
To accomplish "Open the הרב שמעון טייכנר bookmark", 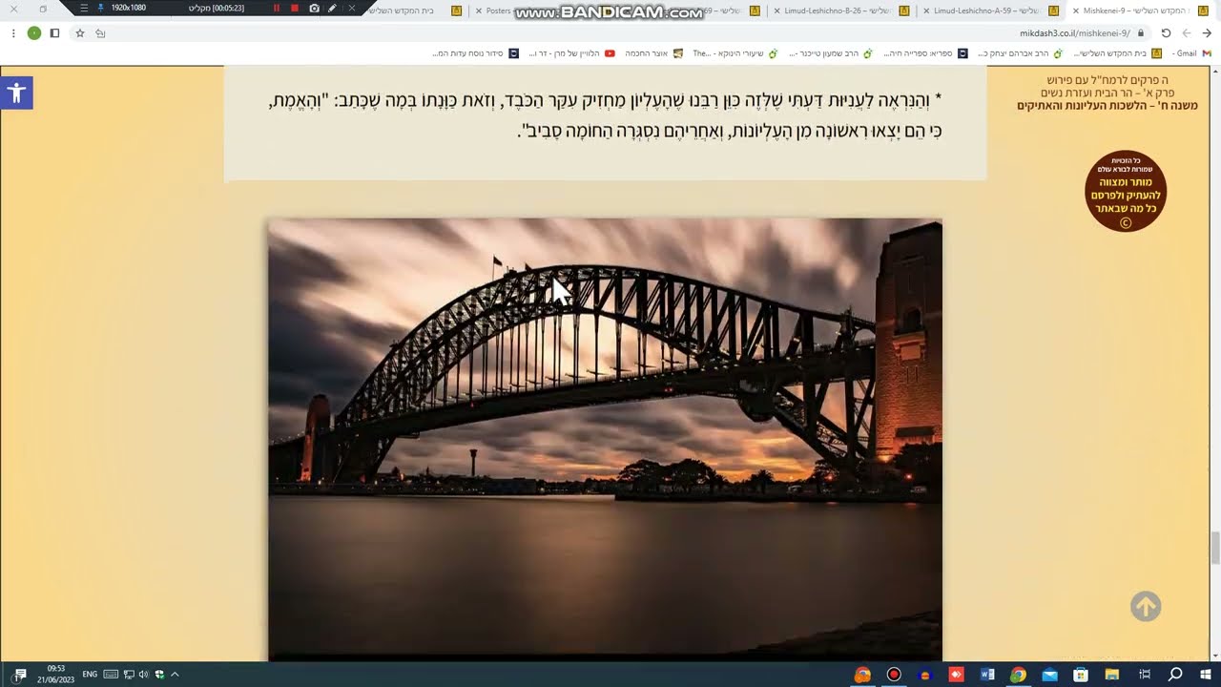I will pos(831,53).
